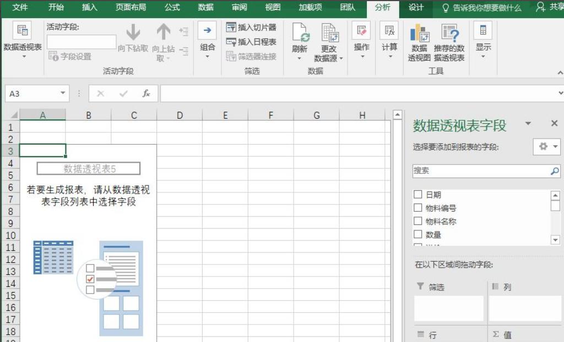
Task: Click 推荐的数据透视表 icon
Action: [x=449, y=33]
